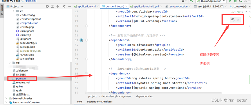Click the Select Opened File target icon

47,6
